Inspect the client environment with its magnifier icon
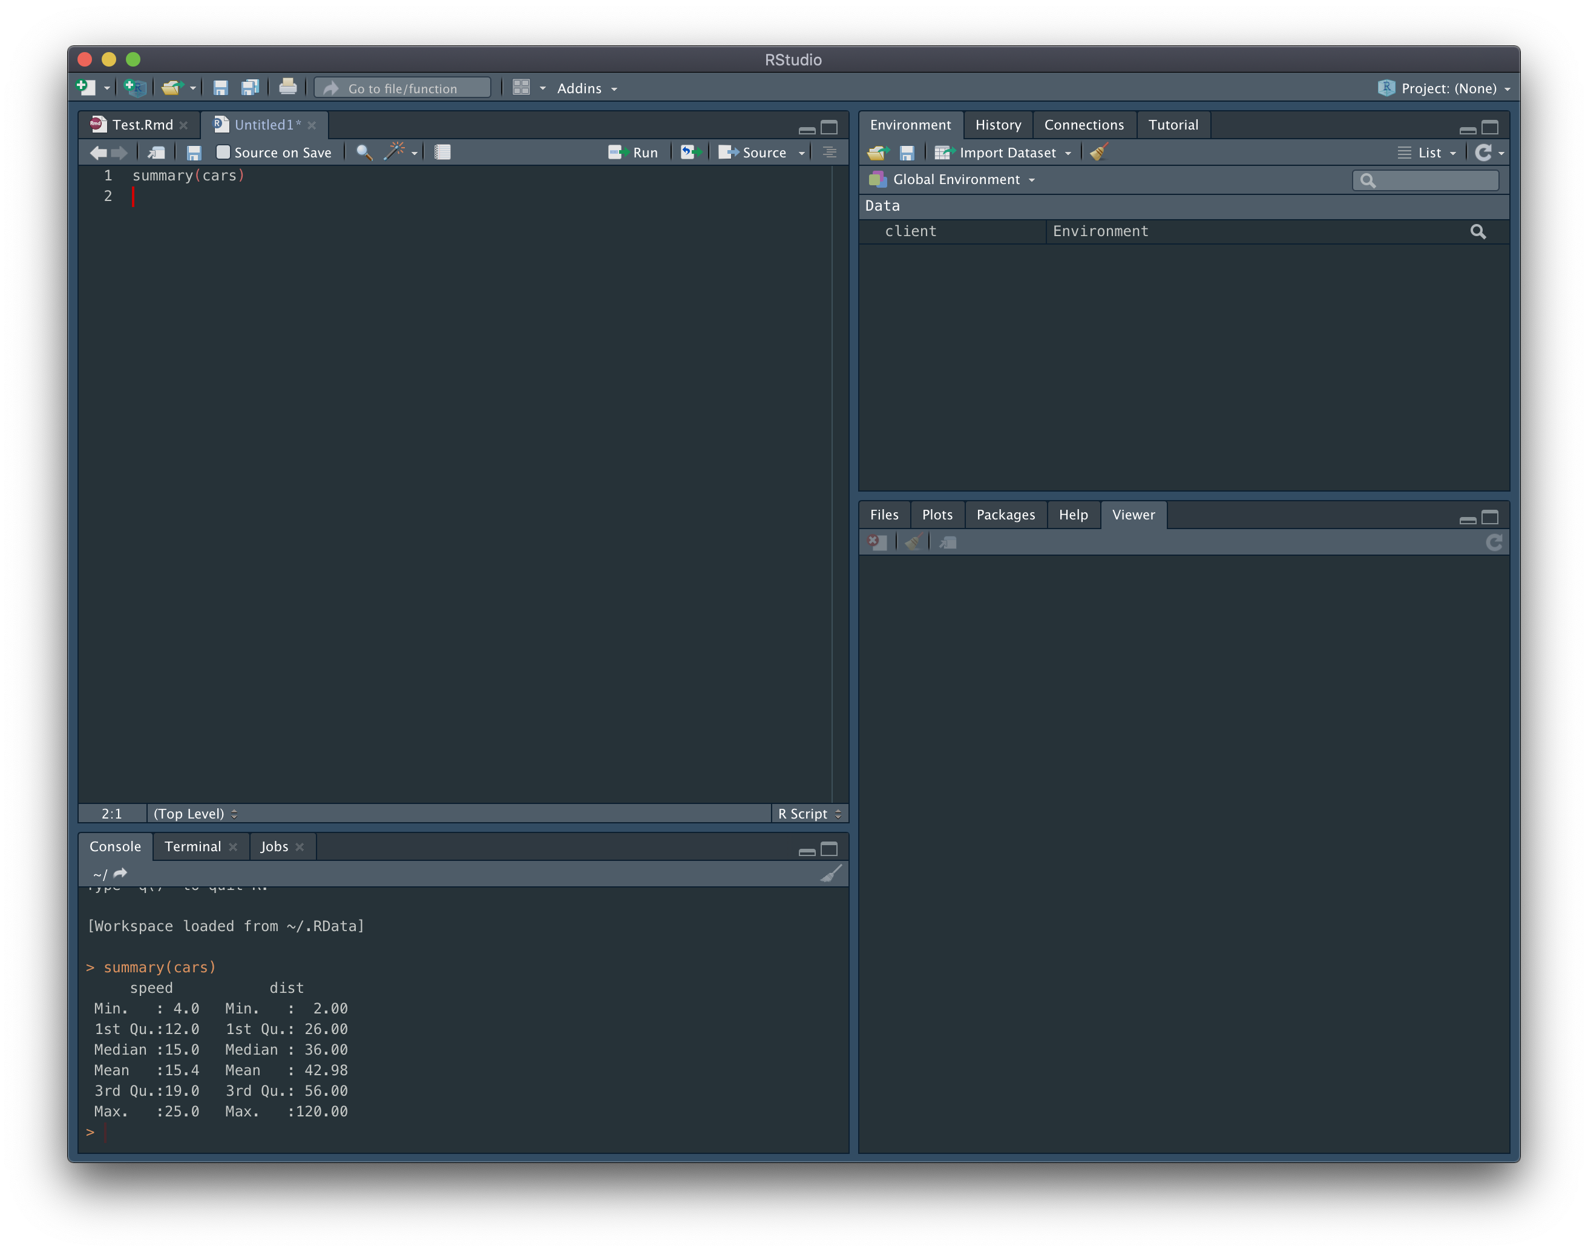This screenshot has height=1252, width=1588. point(1477,232)
